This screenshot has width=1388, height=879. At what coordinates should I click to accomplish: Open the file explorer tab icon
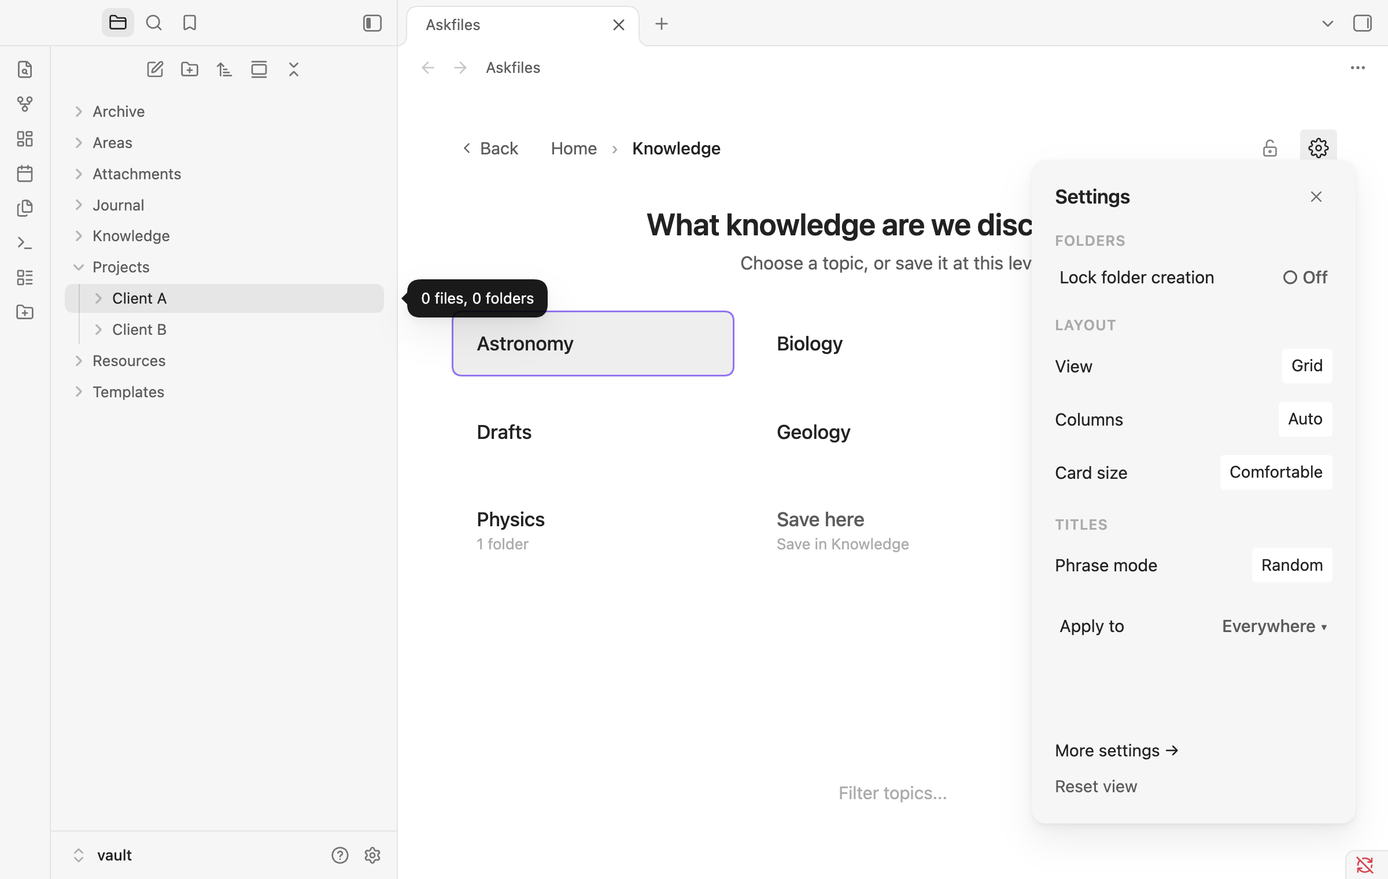(x=118, y=23)
